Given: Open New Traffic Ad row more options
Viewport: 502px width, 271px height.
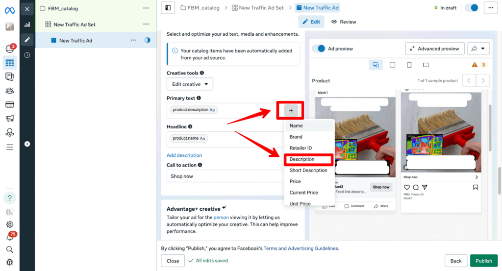Looking at the screenshot, I should (x=133, y=40).
